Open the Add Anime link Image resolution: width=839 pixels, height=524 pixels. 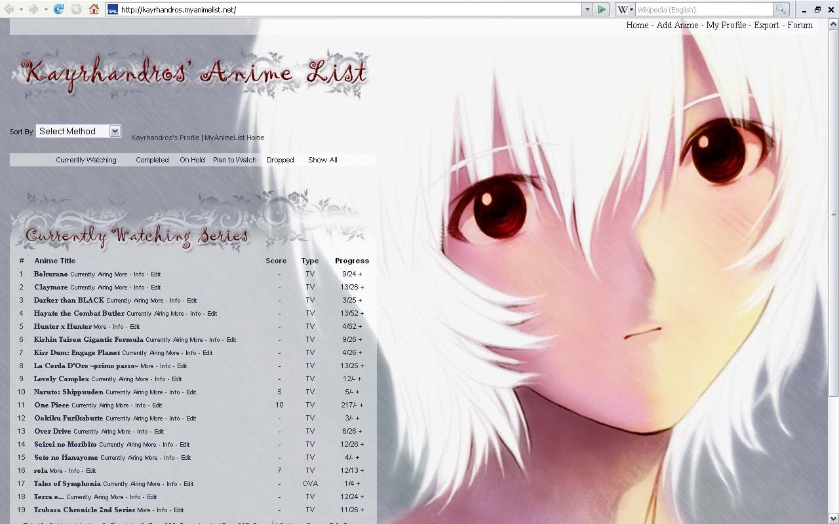click(x=677, y=25)
